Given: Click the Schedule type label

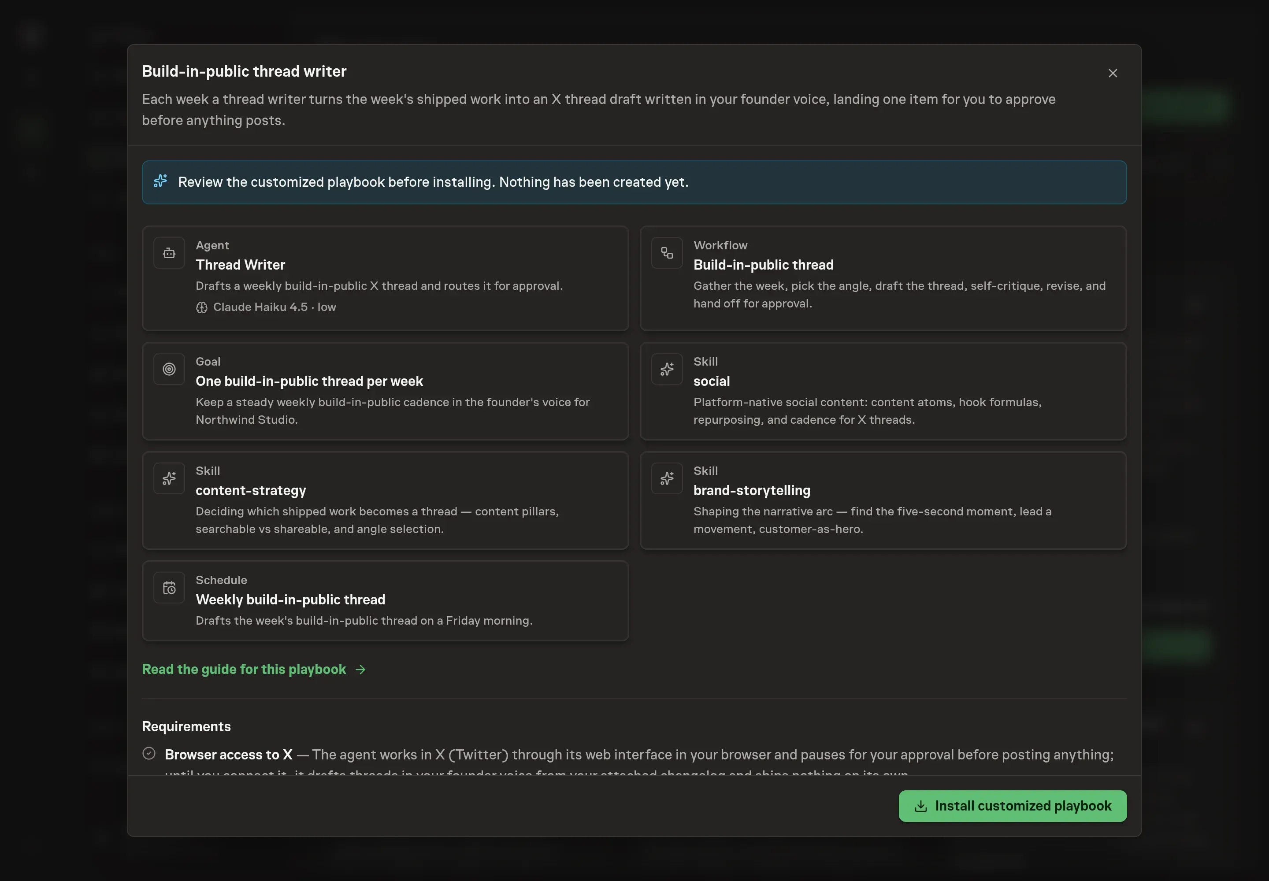Looking at the screenshot, I should (x=221, y=580).
